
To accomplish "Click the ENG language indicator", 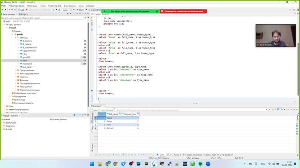I will click(262, 164).
